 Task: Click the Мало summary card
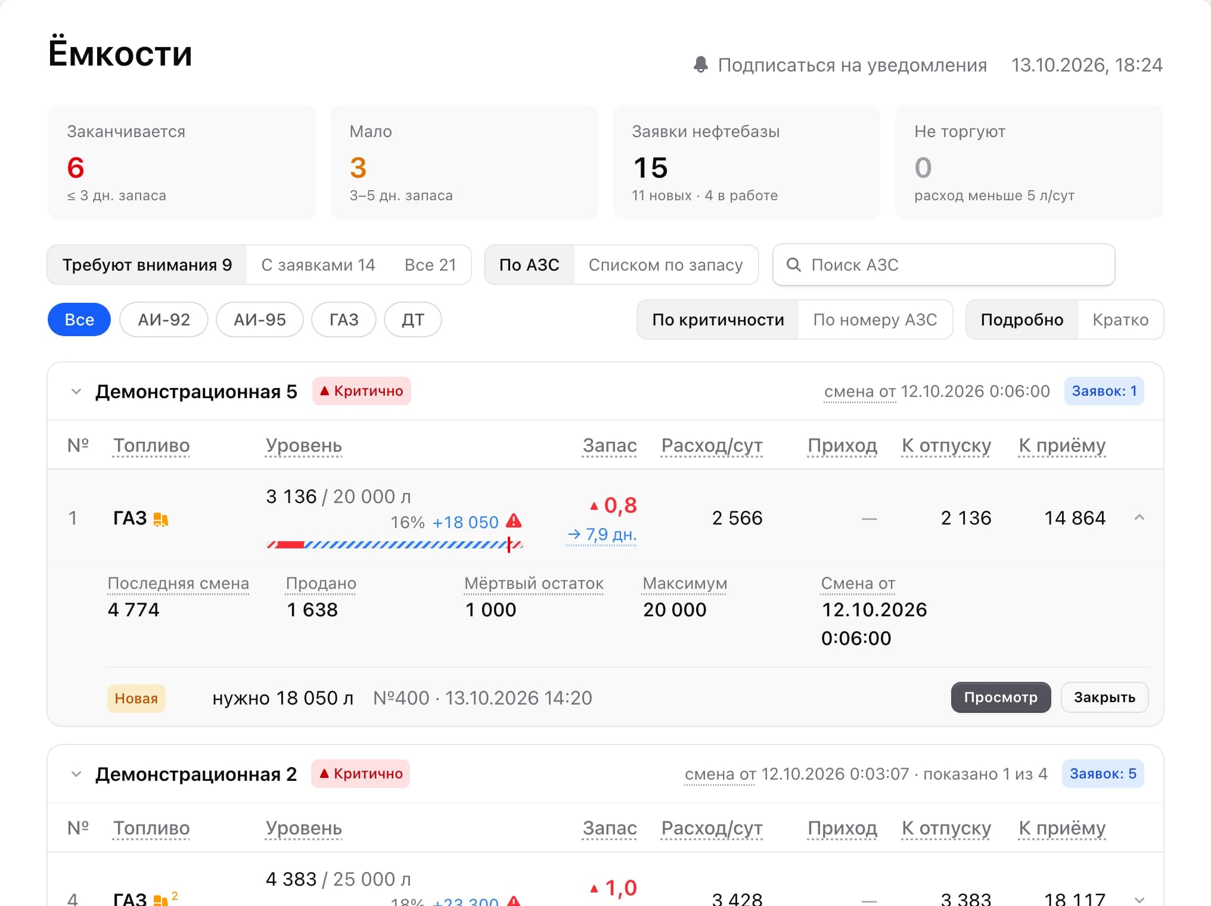[x=464, y=162]
